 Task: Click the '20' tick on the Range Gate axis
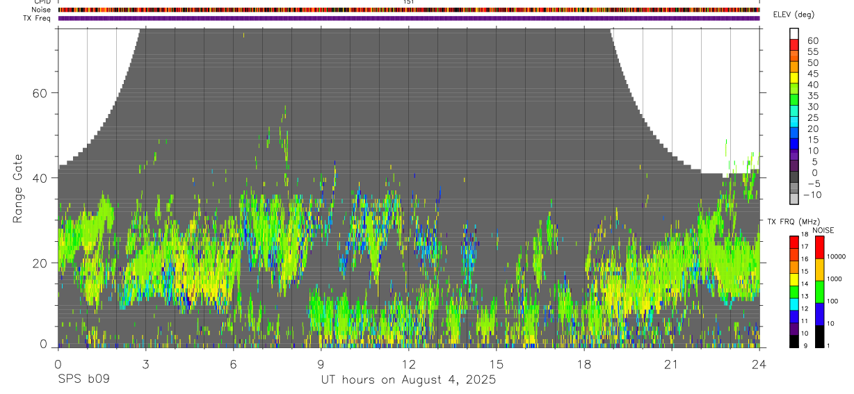(x=41, y=263)
